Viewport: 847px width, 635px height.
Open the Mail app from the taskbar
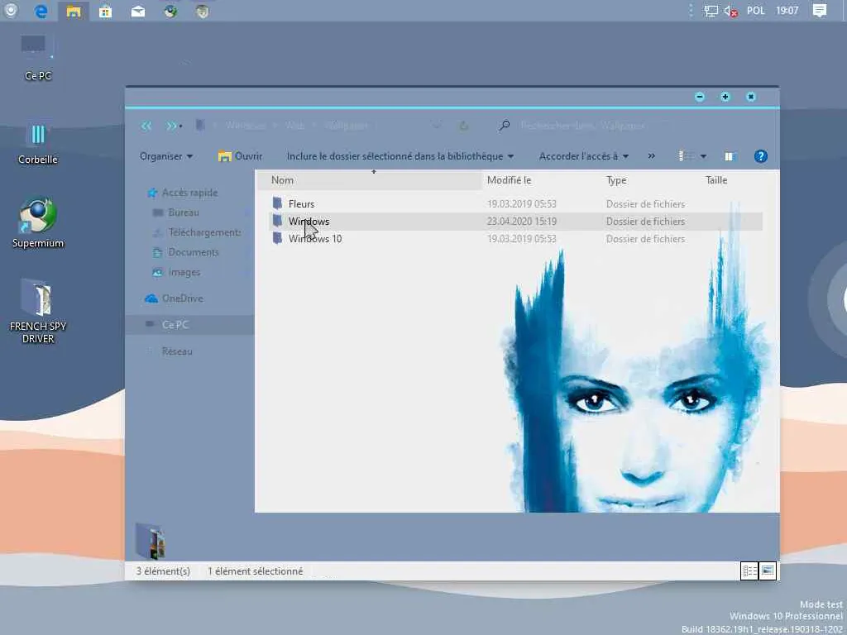(x=138, y=11)
